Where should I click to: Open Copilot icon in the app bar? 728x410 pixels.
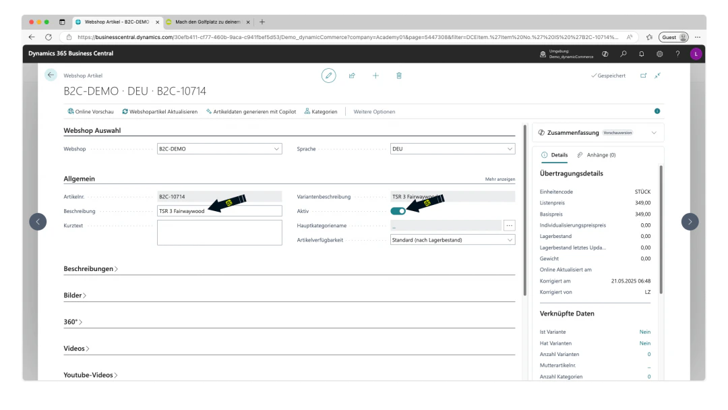[605, 54]
